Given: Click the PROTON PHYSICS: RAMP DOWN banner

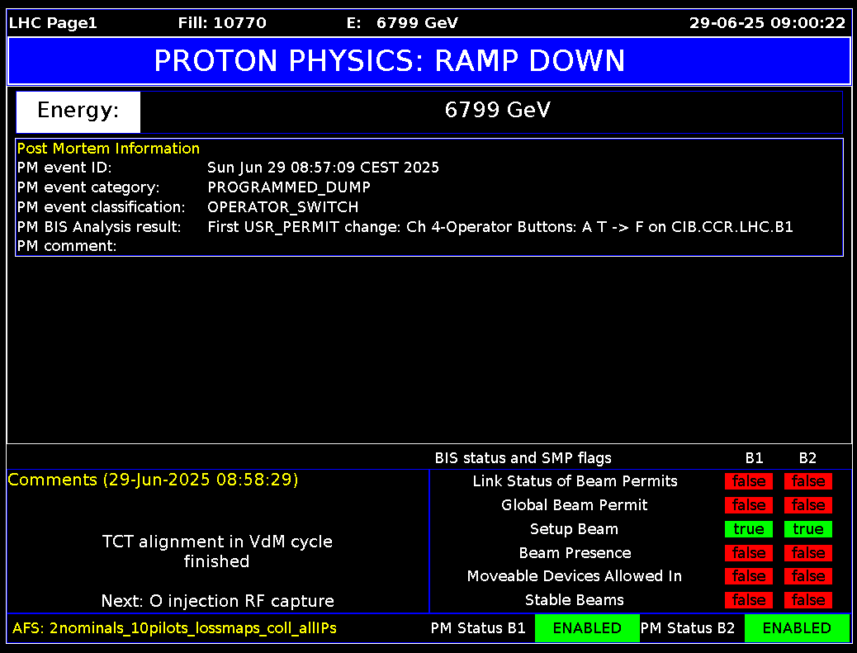Looking at the screenshot, I should [428, 61].
